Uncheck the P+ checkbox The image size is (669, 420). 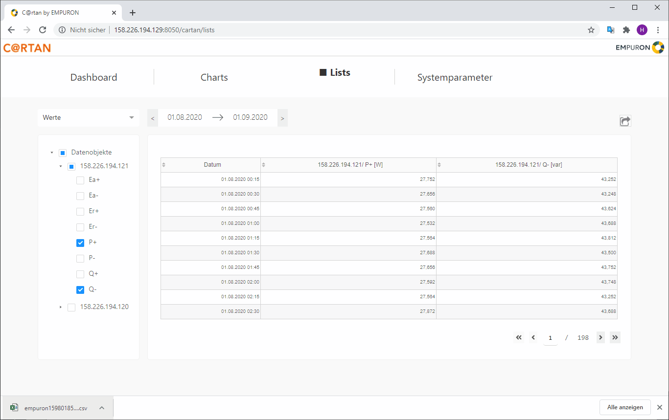[x=80, y=243]
